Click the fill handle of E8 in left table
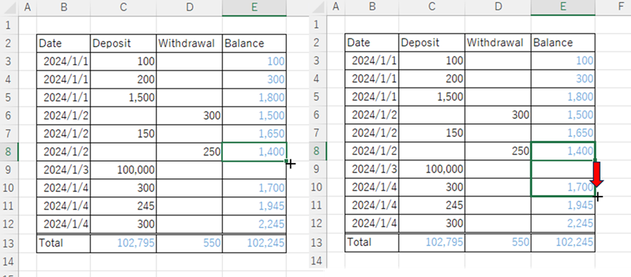The width and height of the screenshot is (631, 277). (286, 161)
